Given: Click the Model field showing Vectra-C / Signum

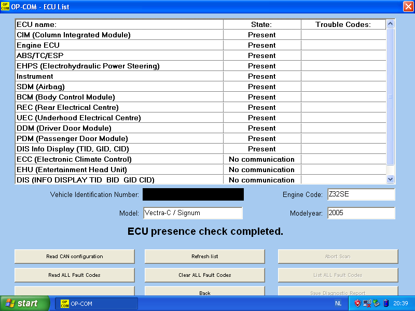Looking at the screenshot, I should (193, 213).
